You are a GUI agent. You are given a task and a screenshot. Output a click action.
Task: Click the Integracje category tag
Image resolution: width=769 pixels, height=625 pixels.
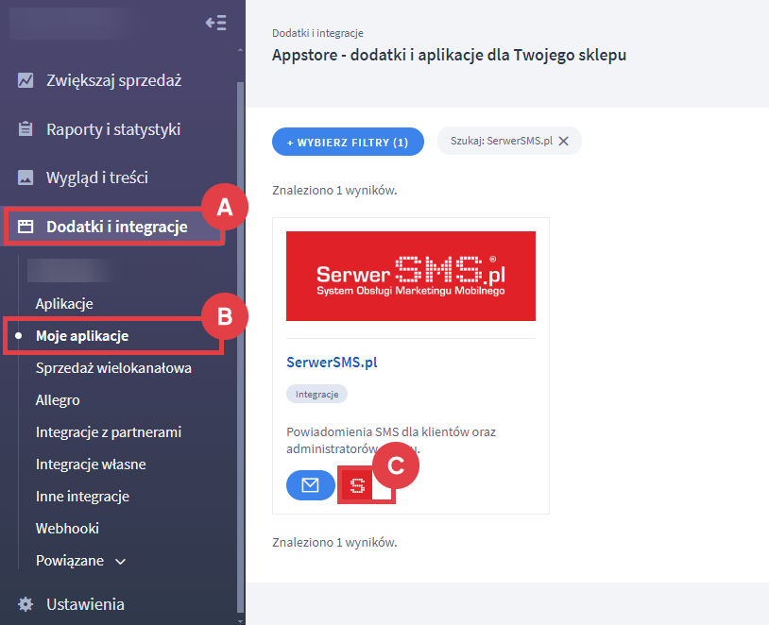point(316,394)
